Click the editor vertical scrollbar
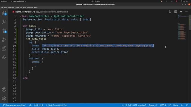Image resolution: width=191 pixels, height=107 pixels. pos(190,23)
